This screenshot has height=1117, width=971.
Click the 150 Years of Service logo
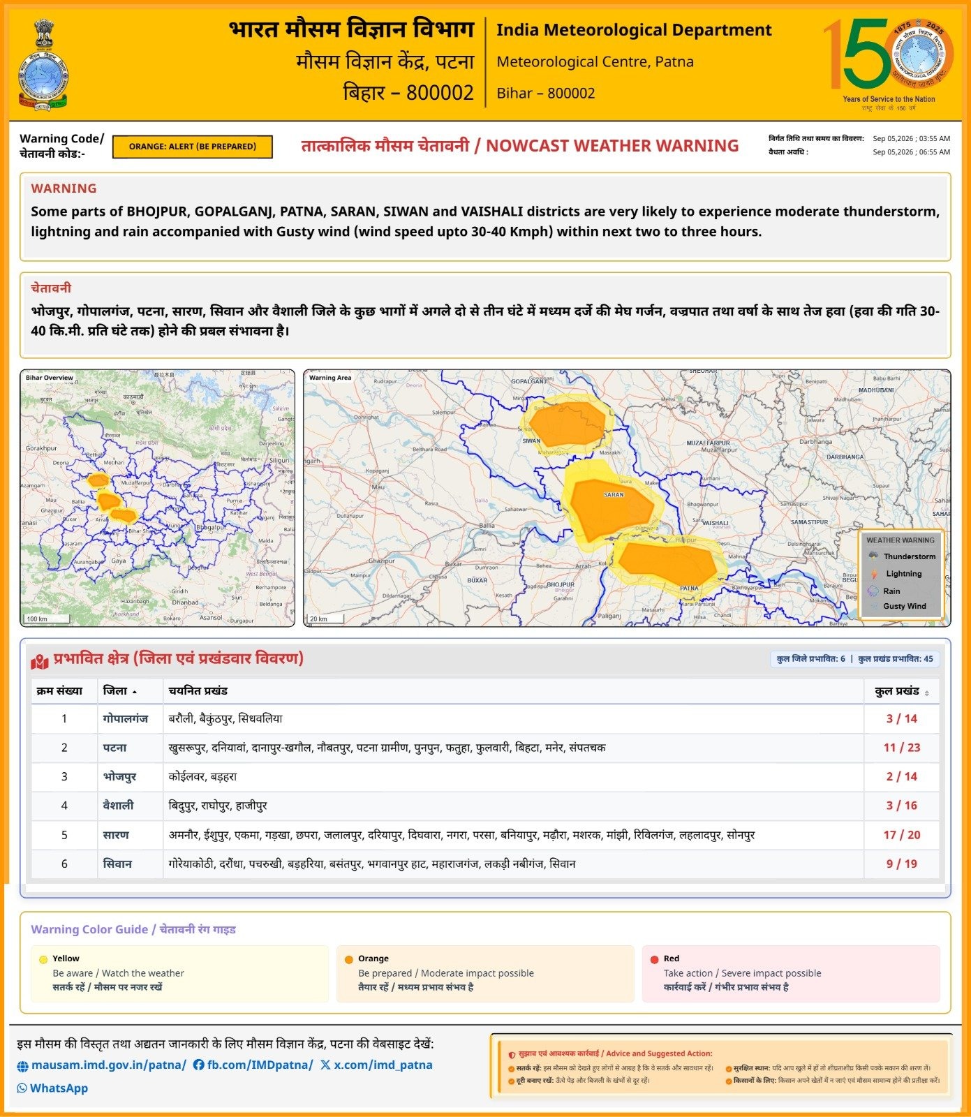889,64
